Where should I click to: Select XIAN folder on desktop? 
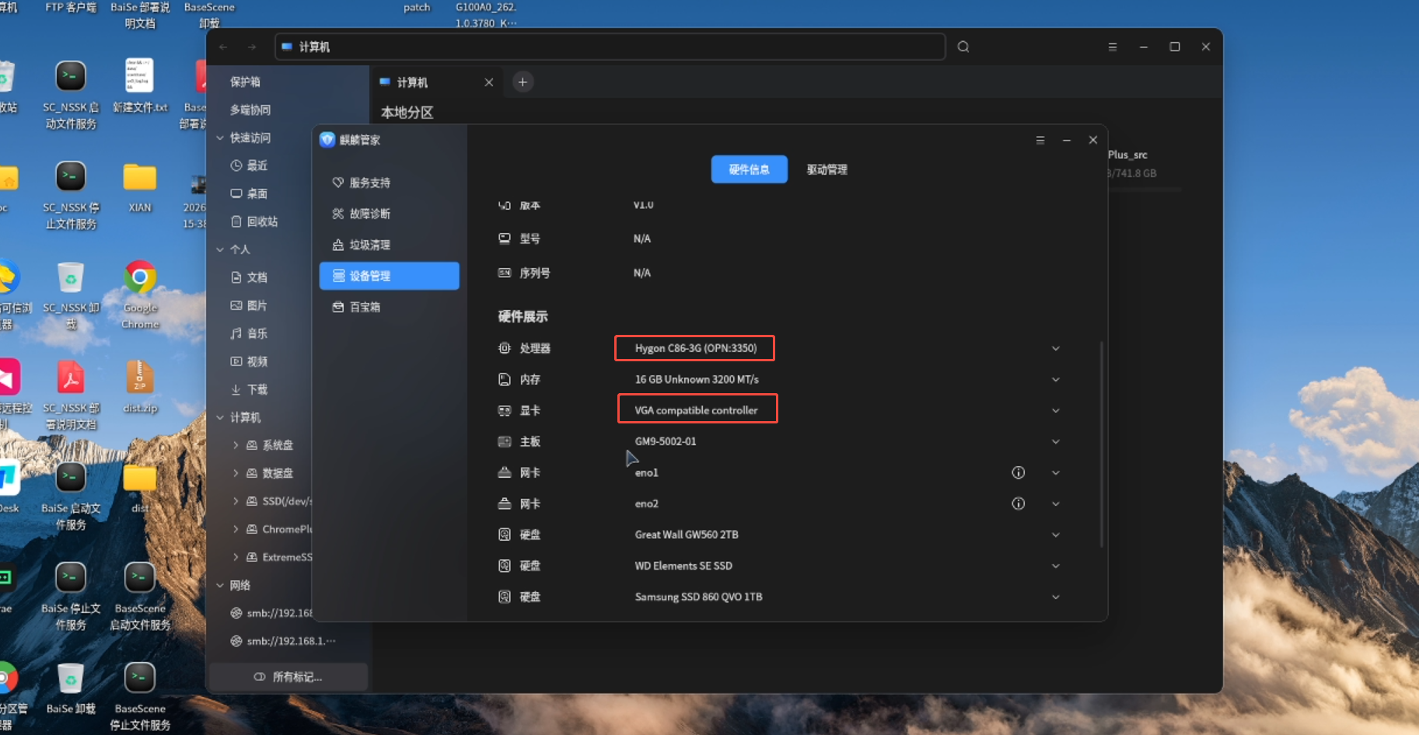point(140,186)
